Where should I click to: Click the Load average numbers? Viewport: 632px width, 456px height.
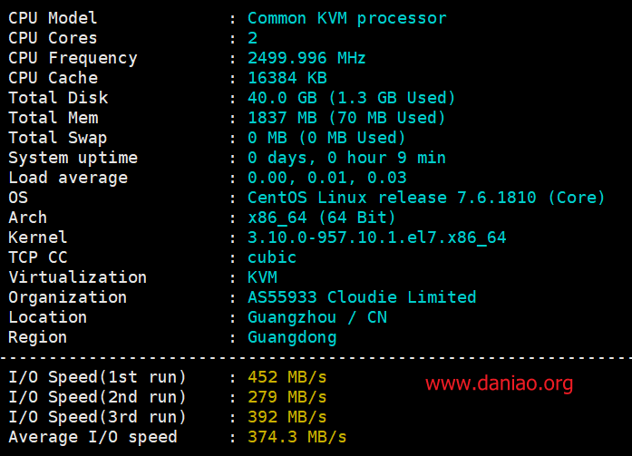[327, 178]
